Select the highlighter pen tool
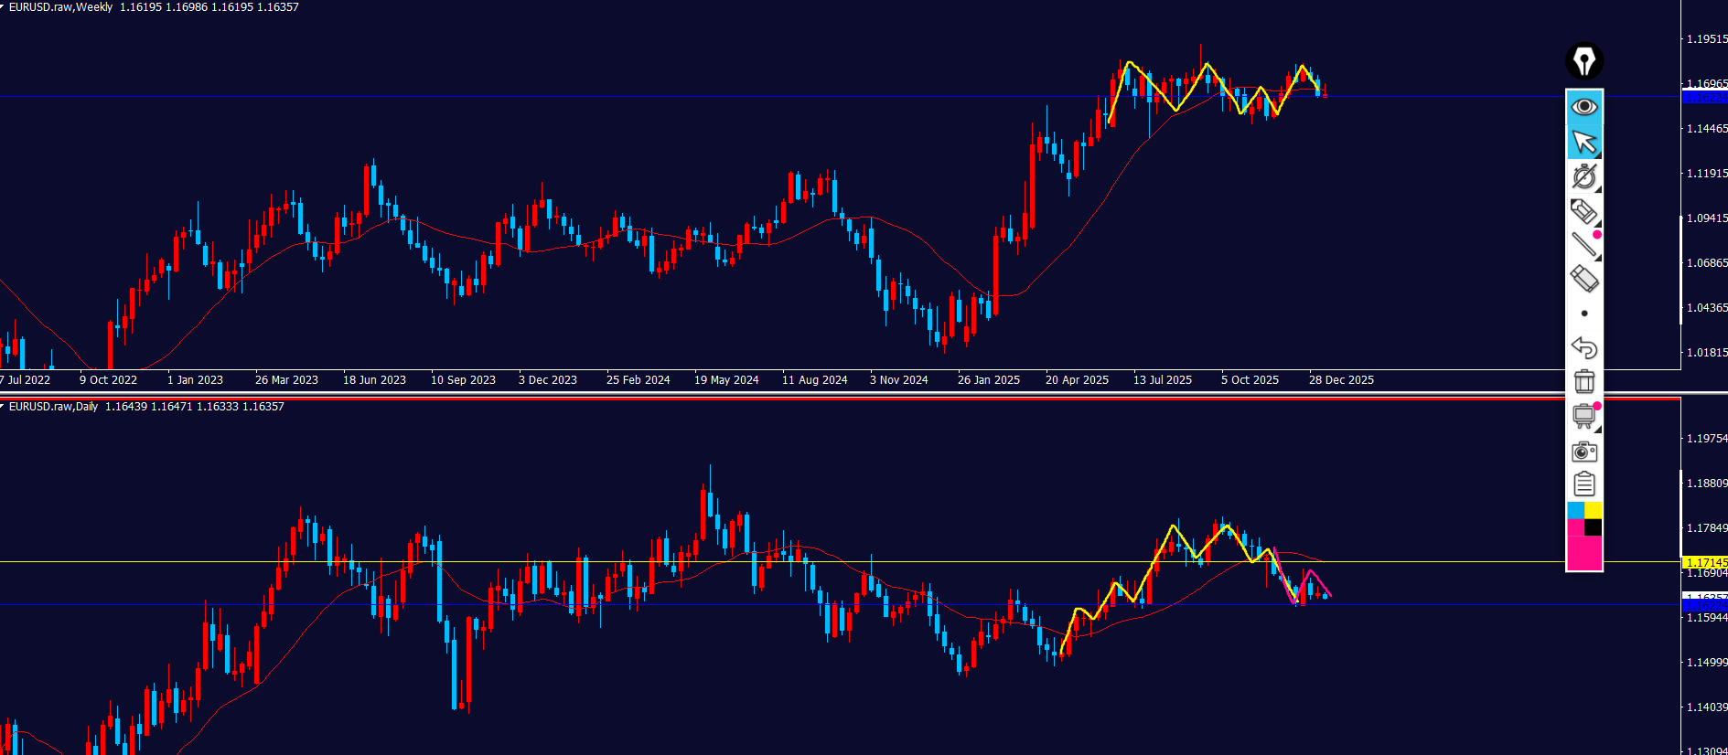The height and width of the screenshot is (755, 1728). 1583,211
